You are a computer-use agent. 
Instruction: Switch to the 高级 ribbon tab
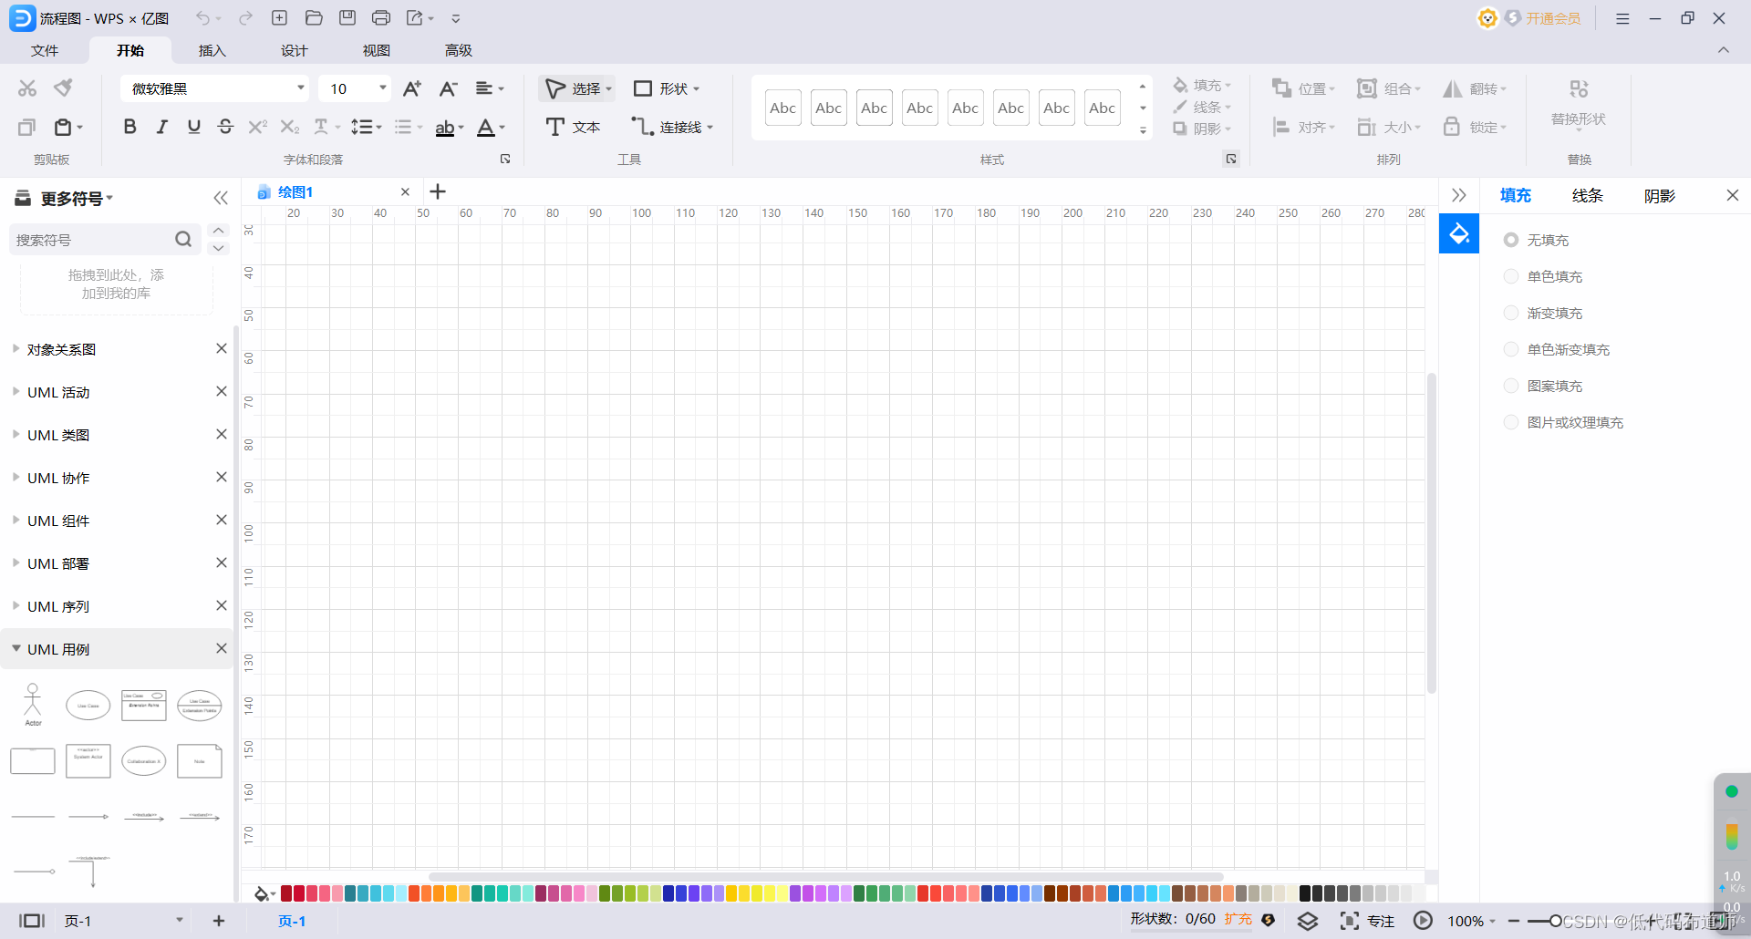tap(458, 50)
